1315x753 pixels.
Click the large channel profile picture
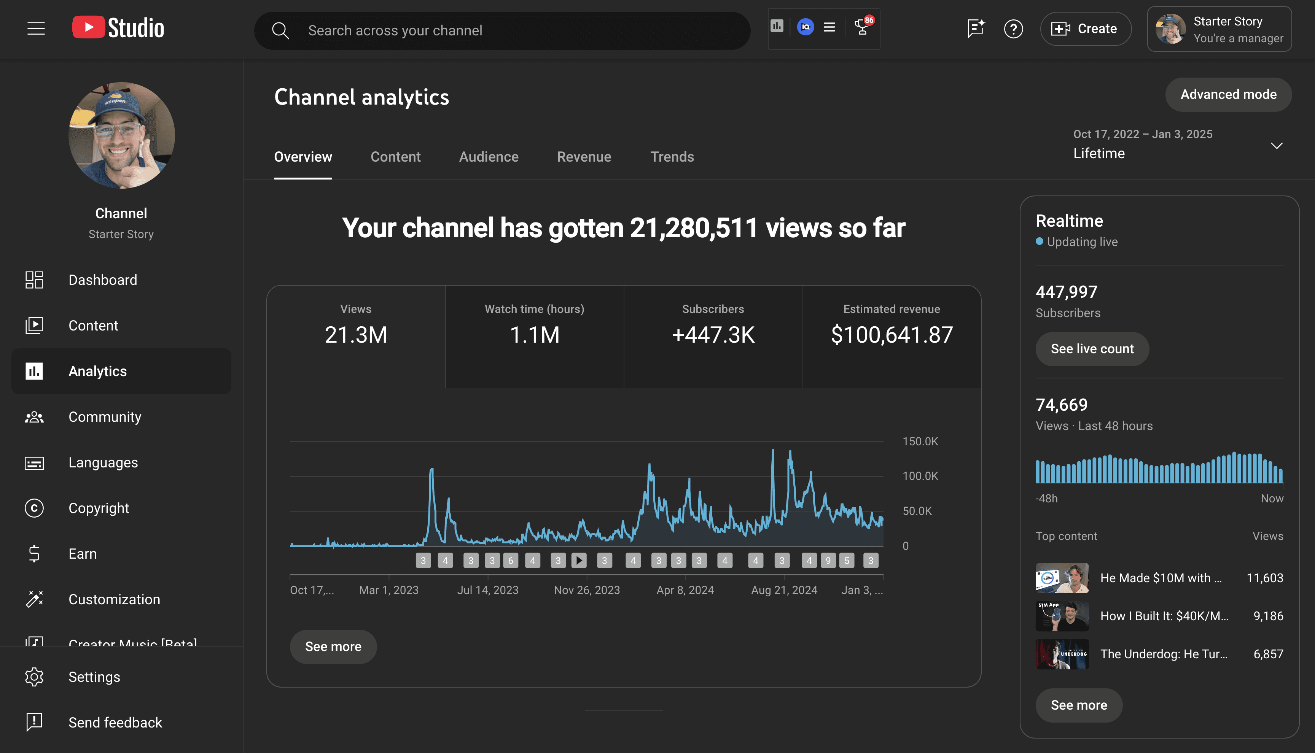tap(121, 135)
